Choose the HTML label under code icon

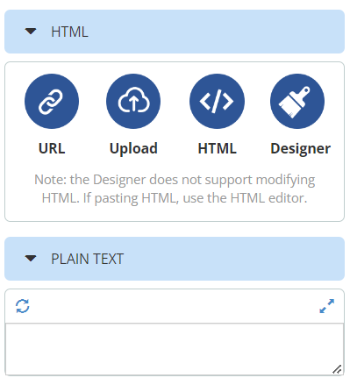coord(217,148)
